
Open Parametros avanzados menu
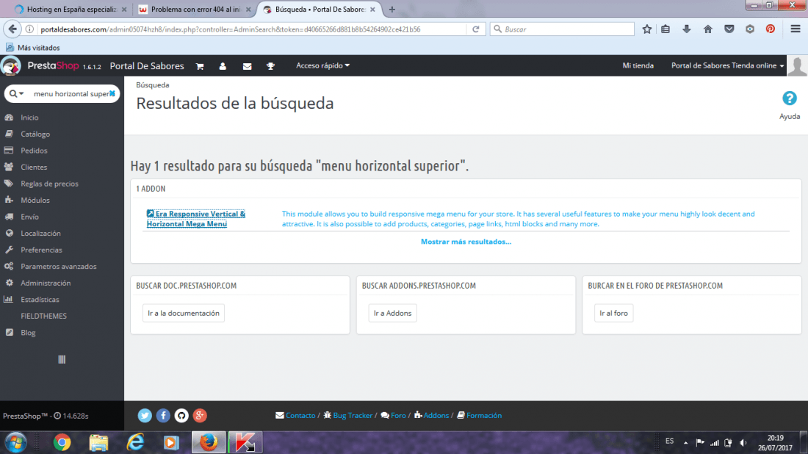(x=58, y=267)
